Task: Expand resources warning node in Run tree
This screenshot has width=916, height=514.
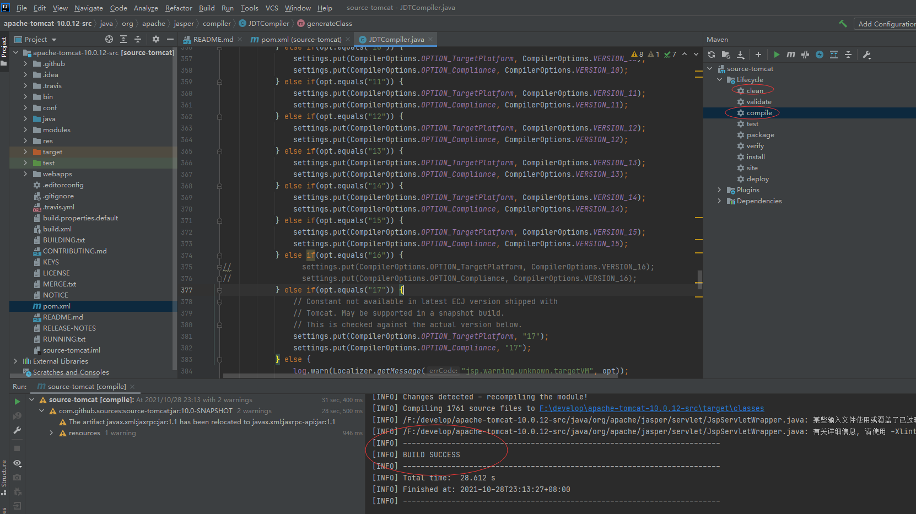Action: [x=51, y=433]
